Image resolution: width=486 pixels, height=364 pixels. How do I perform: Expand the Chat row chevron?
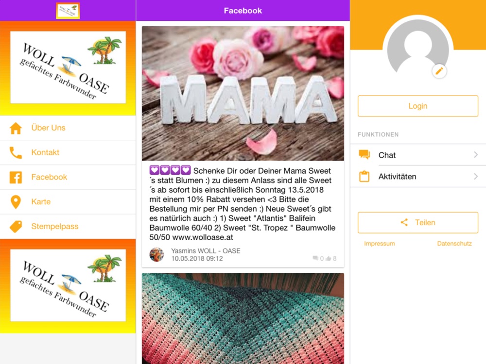[476, 154]
